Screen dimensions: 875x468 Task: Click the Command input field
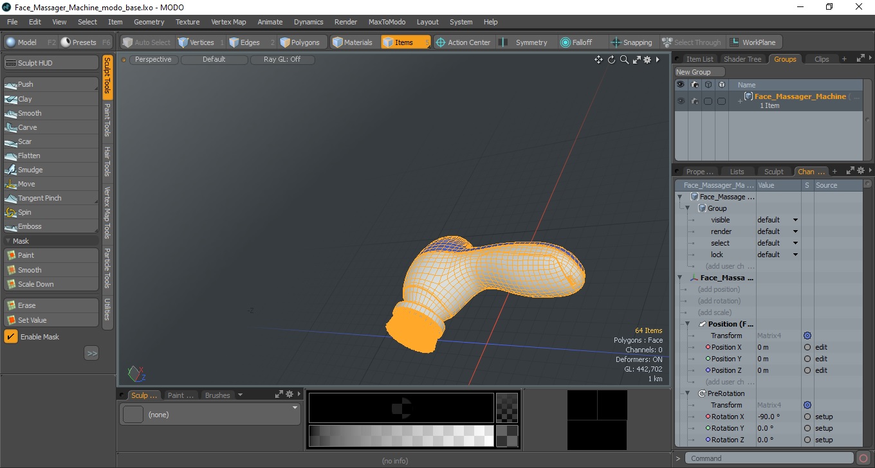pyautogui.click(x=769, y=458)
